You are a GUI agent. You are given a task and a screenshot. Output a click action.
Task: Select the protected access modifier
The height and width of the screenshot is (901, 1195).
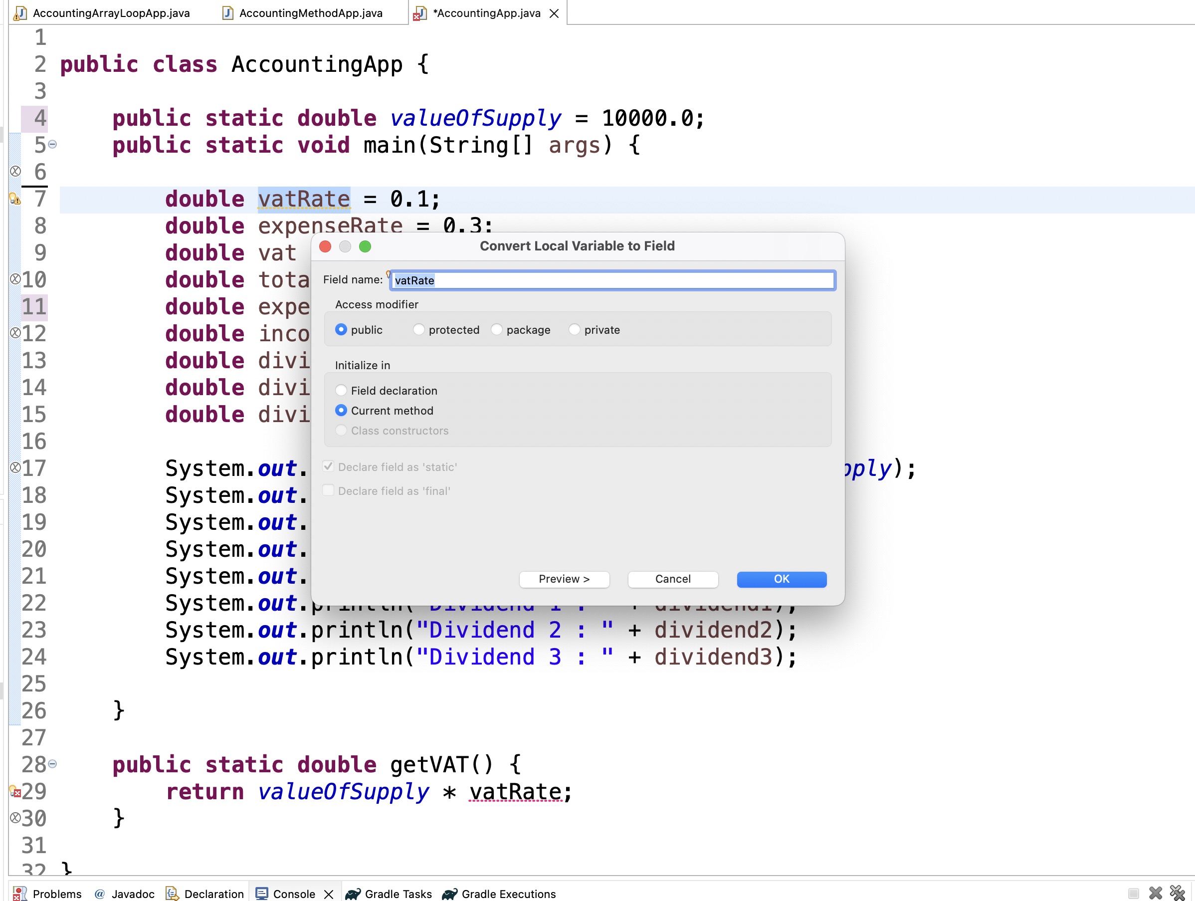click(418, 330)
